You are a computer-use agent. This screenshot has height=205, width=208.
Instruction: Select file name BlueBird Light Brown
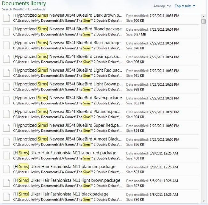tap(68, 84)
